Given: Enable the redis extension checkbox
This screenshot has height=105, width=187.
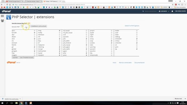Looking at the screenshot, I should (x=112, y=37).
